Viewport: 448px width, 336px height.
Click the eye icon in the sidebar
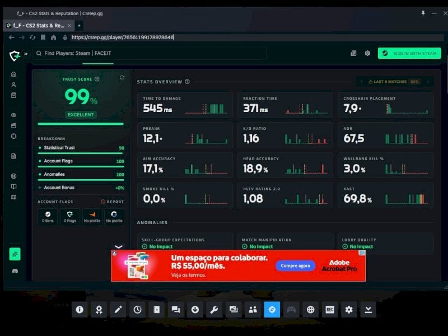pos(13,115)
